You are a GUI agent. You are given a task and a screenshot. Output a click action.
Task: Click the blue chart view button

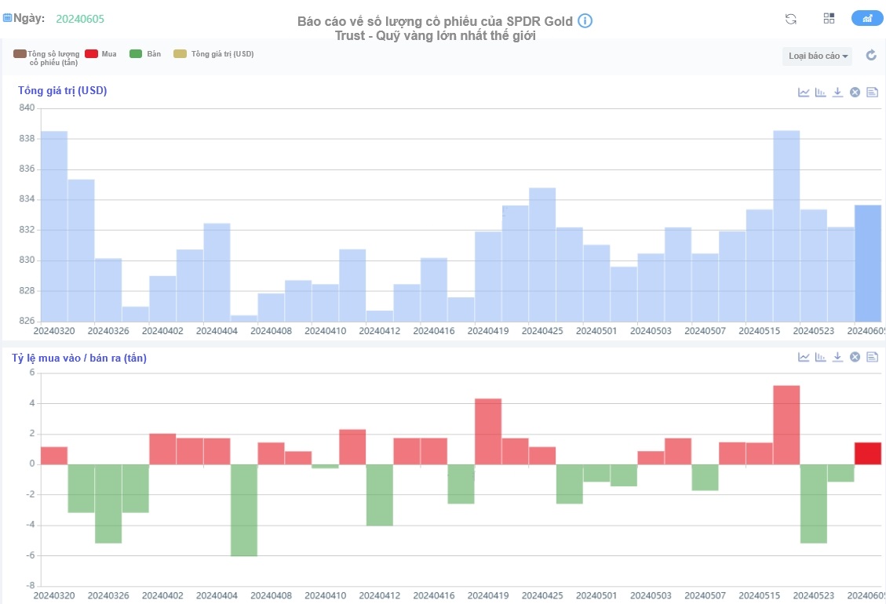point(867,18)
